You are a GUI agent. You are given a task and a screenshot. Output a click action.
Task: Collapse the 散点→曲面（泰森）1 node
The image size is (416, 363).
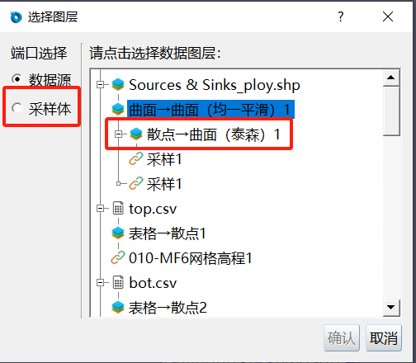pyautogui.click(x=118, y=134)
